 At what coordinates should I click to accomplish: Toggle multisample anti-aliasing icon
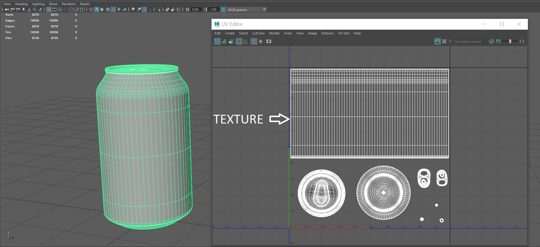pyautogui.click(x=145, y=10)
